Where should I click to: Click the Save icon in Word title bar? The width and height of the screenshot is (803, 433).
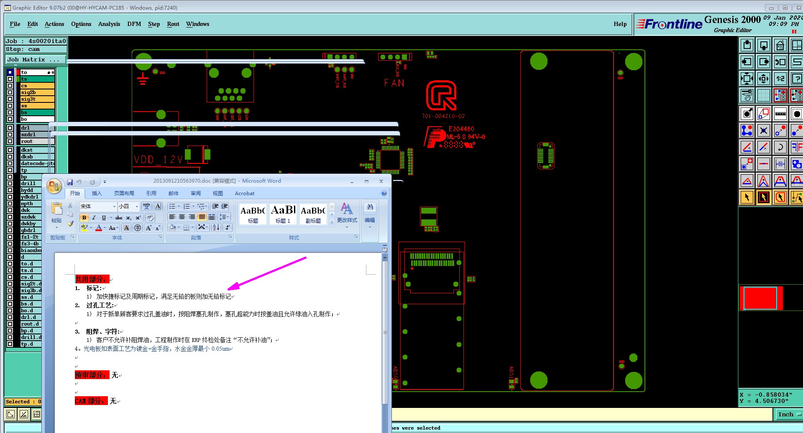70,182
